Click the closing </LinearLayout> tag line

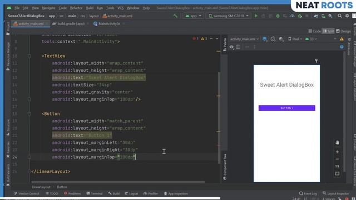pyautogui.click(x=51, y=172)
